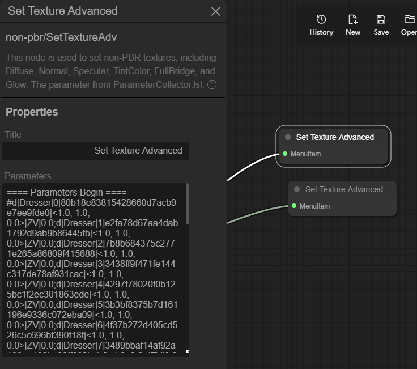Save the current node graph
This screenshot has width=417, height=369.
[x=381, y=25]
